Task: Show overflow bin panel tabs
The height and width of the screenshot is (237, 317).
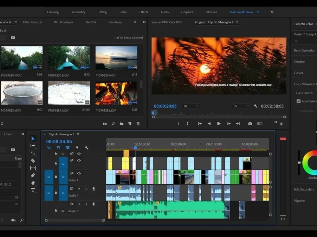Action: [144, 22]
